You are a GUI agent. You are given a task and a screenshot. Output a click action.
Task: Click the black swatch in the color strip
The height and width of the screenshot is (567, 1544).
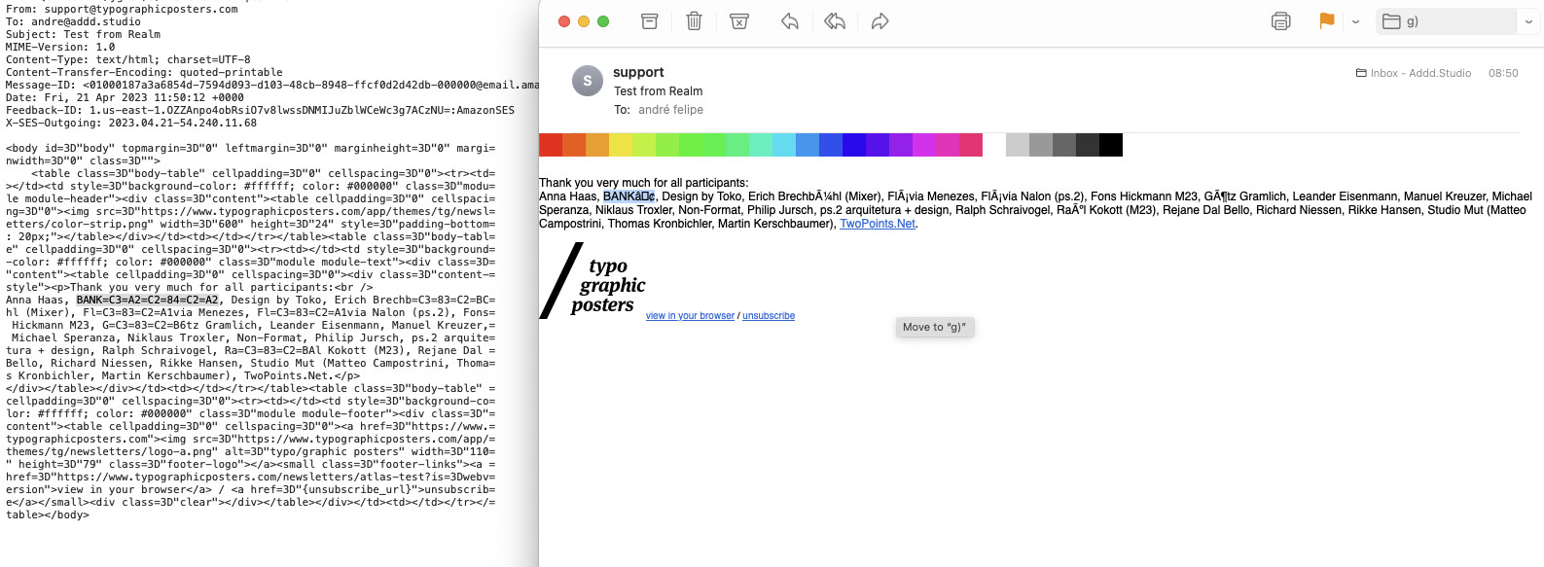1111,145
